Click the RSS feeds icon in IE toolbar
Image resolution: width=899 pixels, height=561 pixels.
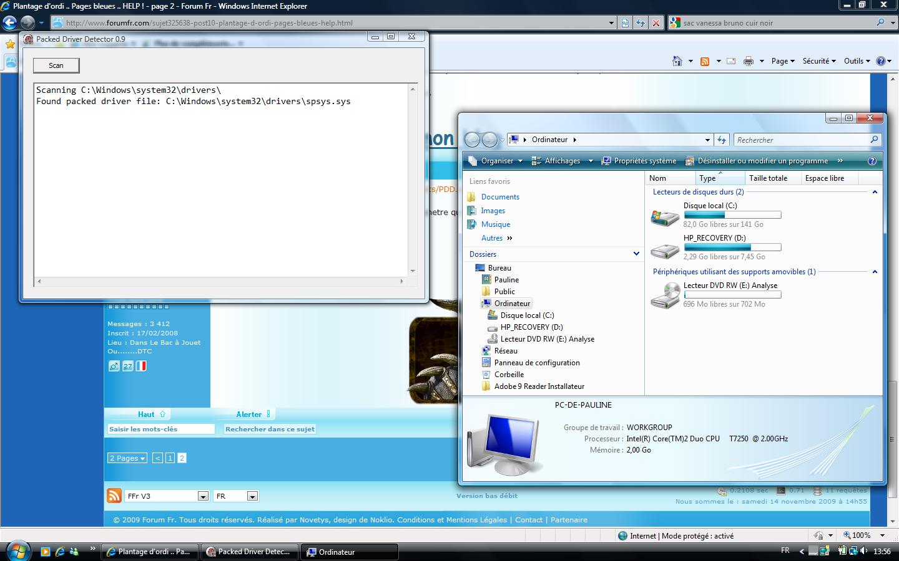click(705, 61)
